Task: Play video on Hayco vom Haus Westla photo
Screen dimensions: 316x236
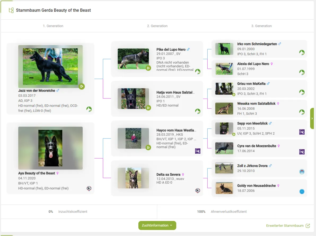Action: click(x=148, y=147)
